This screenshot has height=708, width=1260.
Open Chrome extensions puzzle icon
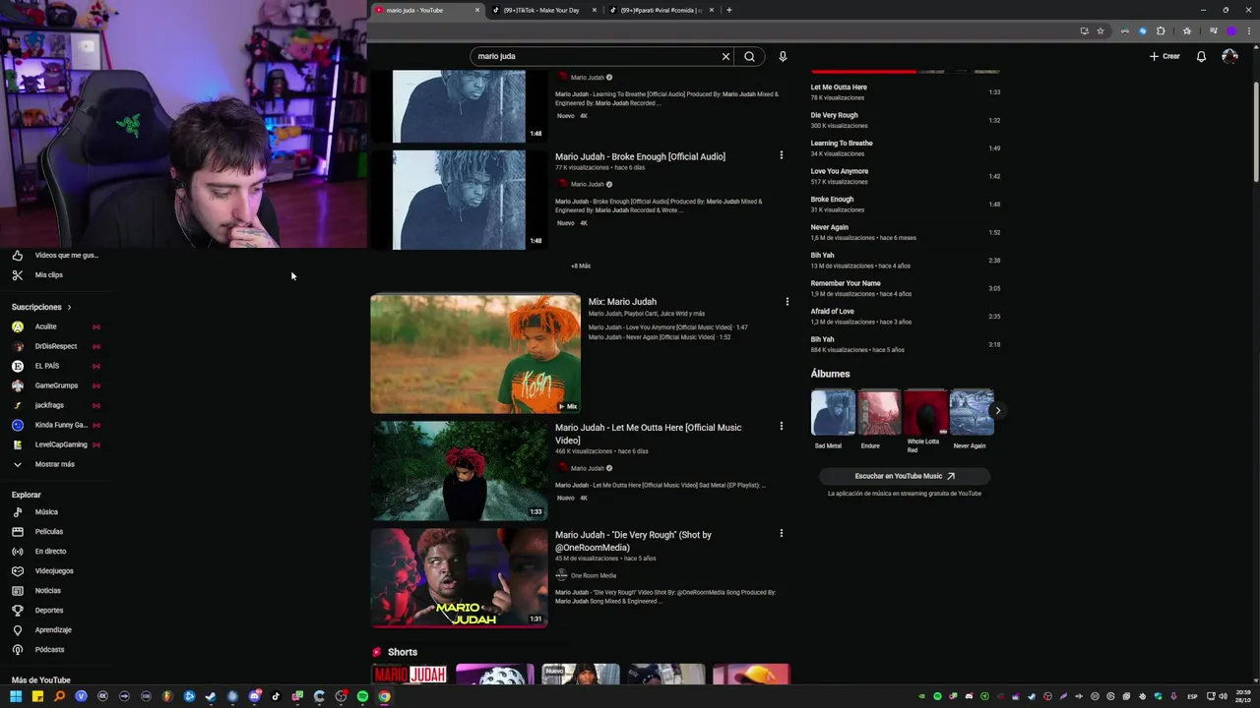(1161, 30)
